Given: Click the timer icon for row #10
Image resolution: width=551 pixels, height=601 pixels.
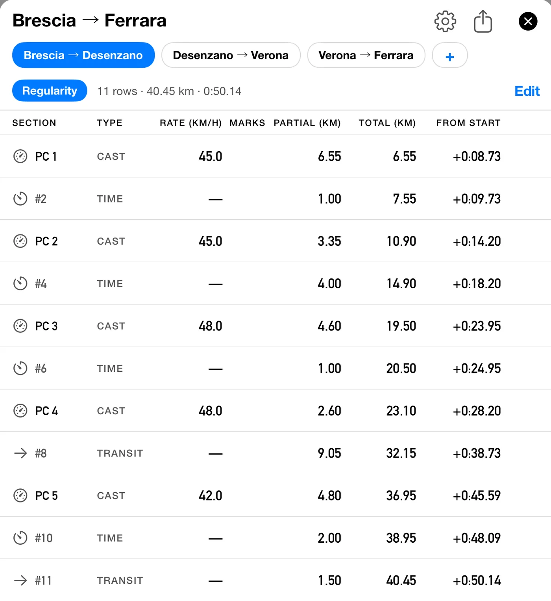Looking at the screenshot, I should [x=20, y=538].
